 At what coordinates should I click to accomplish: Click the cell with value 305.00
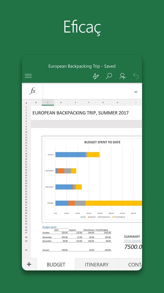(x=64, y=237)
